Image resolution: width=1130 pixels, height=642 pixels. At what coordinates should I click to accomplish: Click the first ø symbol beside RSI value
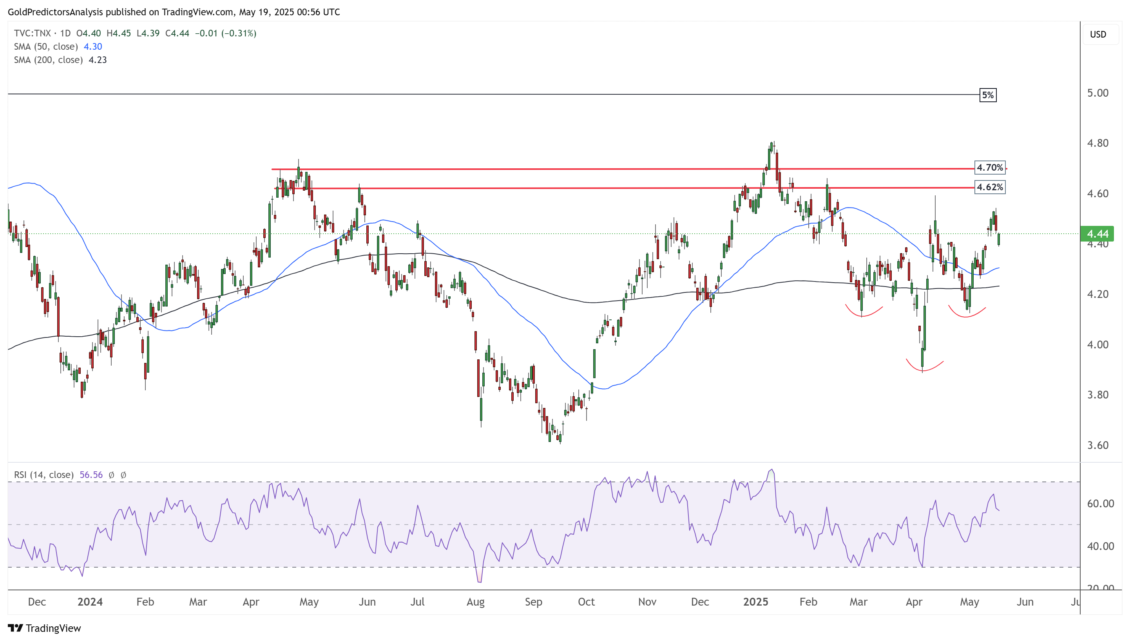tap(112, 475)
